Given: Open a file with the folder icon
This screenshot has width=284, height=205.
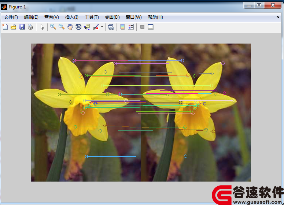Looking at the screenshot, I should pyautogui.click(x=14, y=27).
